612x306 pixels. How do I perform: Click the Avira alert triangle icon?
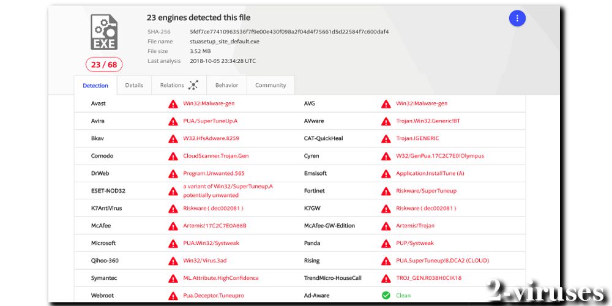pyautogui.click(x=173, y=121)
